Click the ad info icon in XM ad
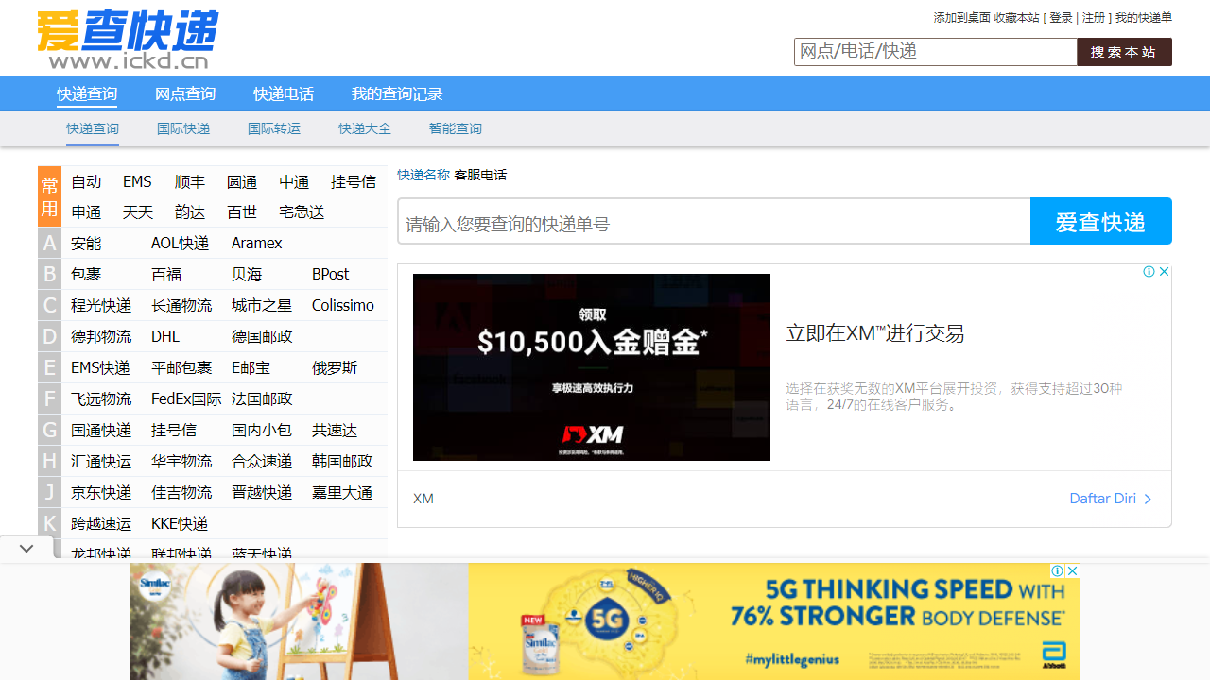The width and height of the screenshot is (1210, 680). (1149, 272)
